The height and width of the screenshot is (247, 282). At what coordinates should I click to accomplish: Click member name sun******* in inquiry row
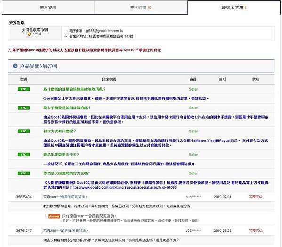pos(193,197)
